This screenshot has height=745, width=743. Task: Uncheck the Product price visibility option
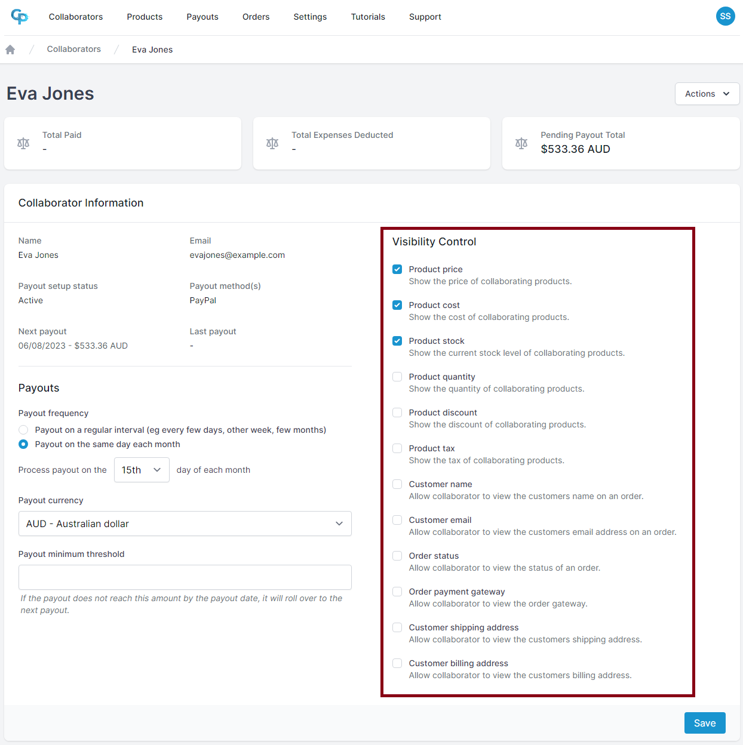pyautogui.click(x=397, y=269)
